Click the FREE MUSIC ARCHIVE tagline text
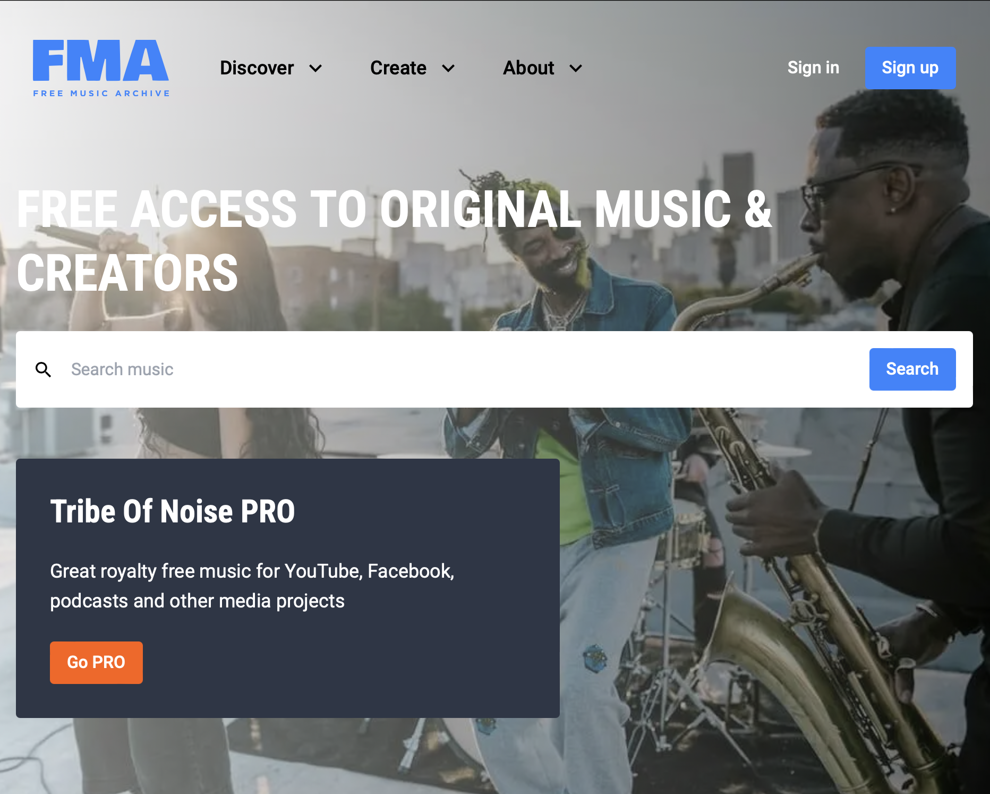This screenshot has width=990, height=794. pos(101,94)
